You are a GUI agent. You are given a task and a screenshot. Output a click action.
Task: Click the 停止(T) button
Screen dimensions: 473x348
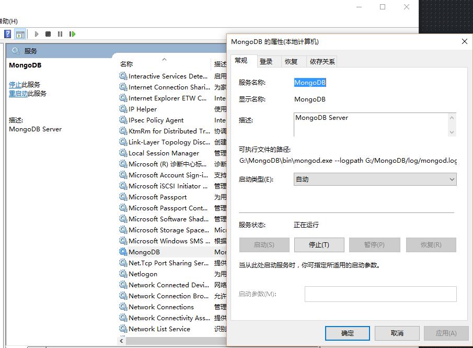(319, 245)
